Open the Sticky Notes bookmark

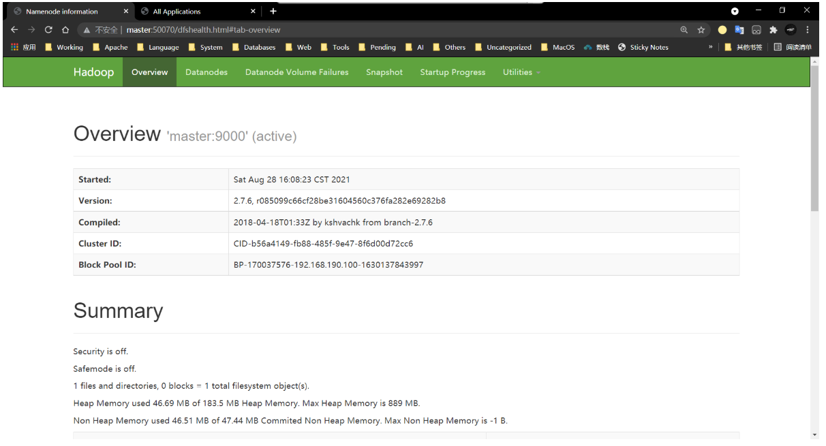643,47
